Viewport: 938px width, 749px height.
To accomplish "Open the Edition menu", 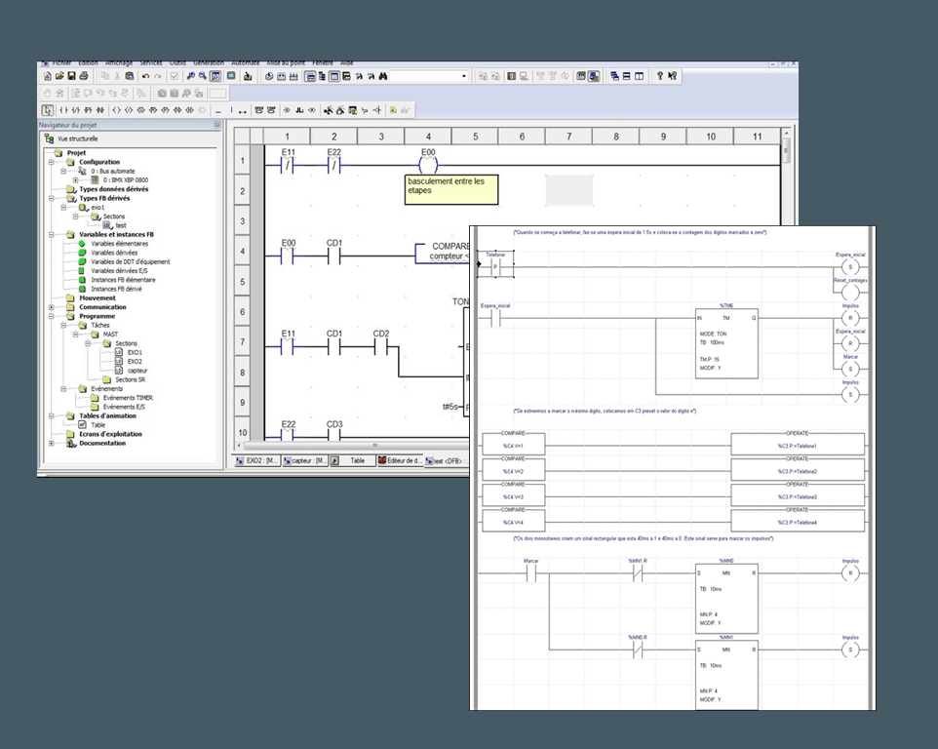I will 88,62.
